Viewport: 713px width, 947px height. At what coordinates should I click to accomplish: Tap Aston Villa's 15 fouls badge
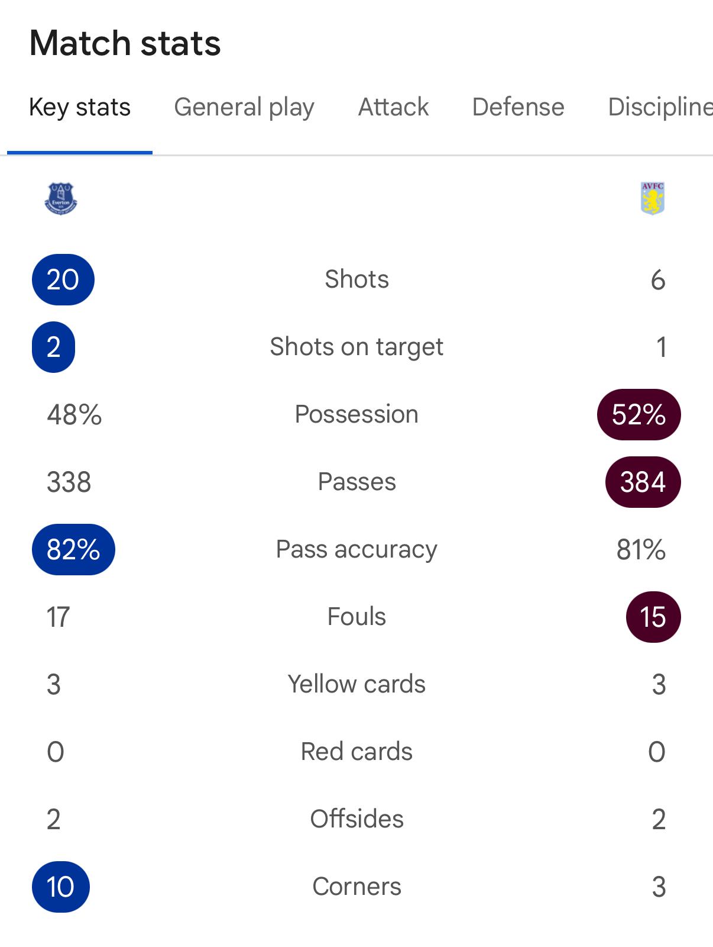pos(653,617)
